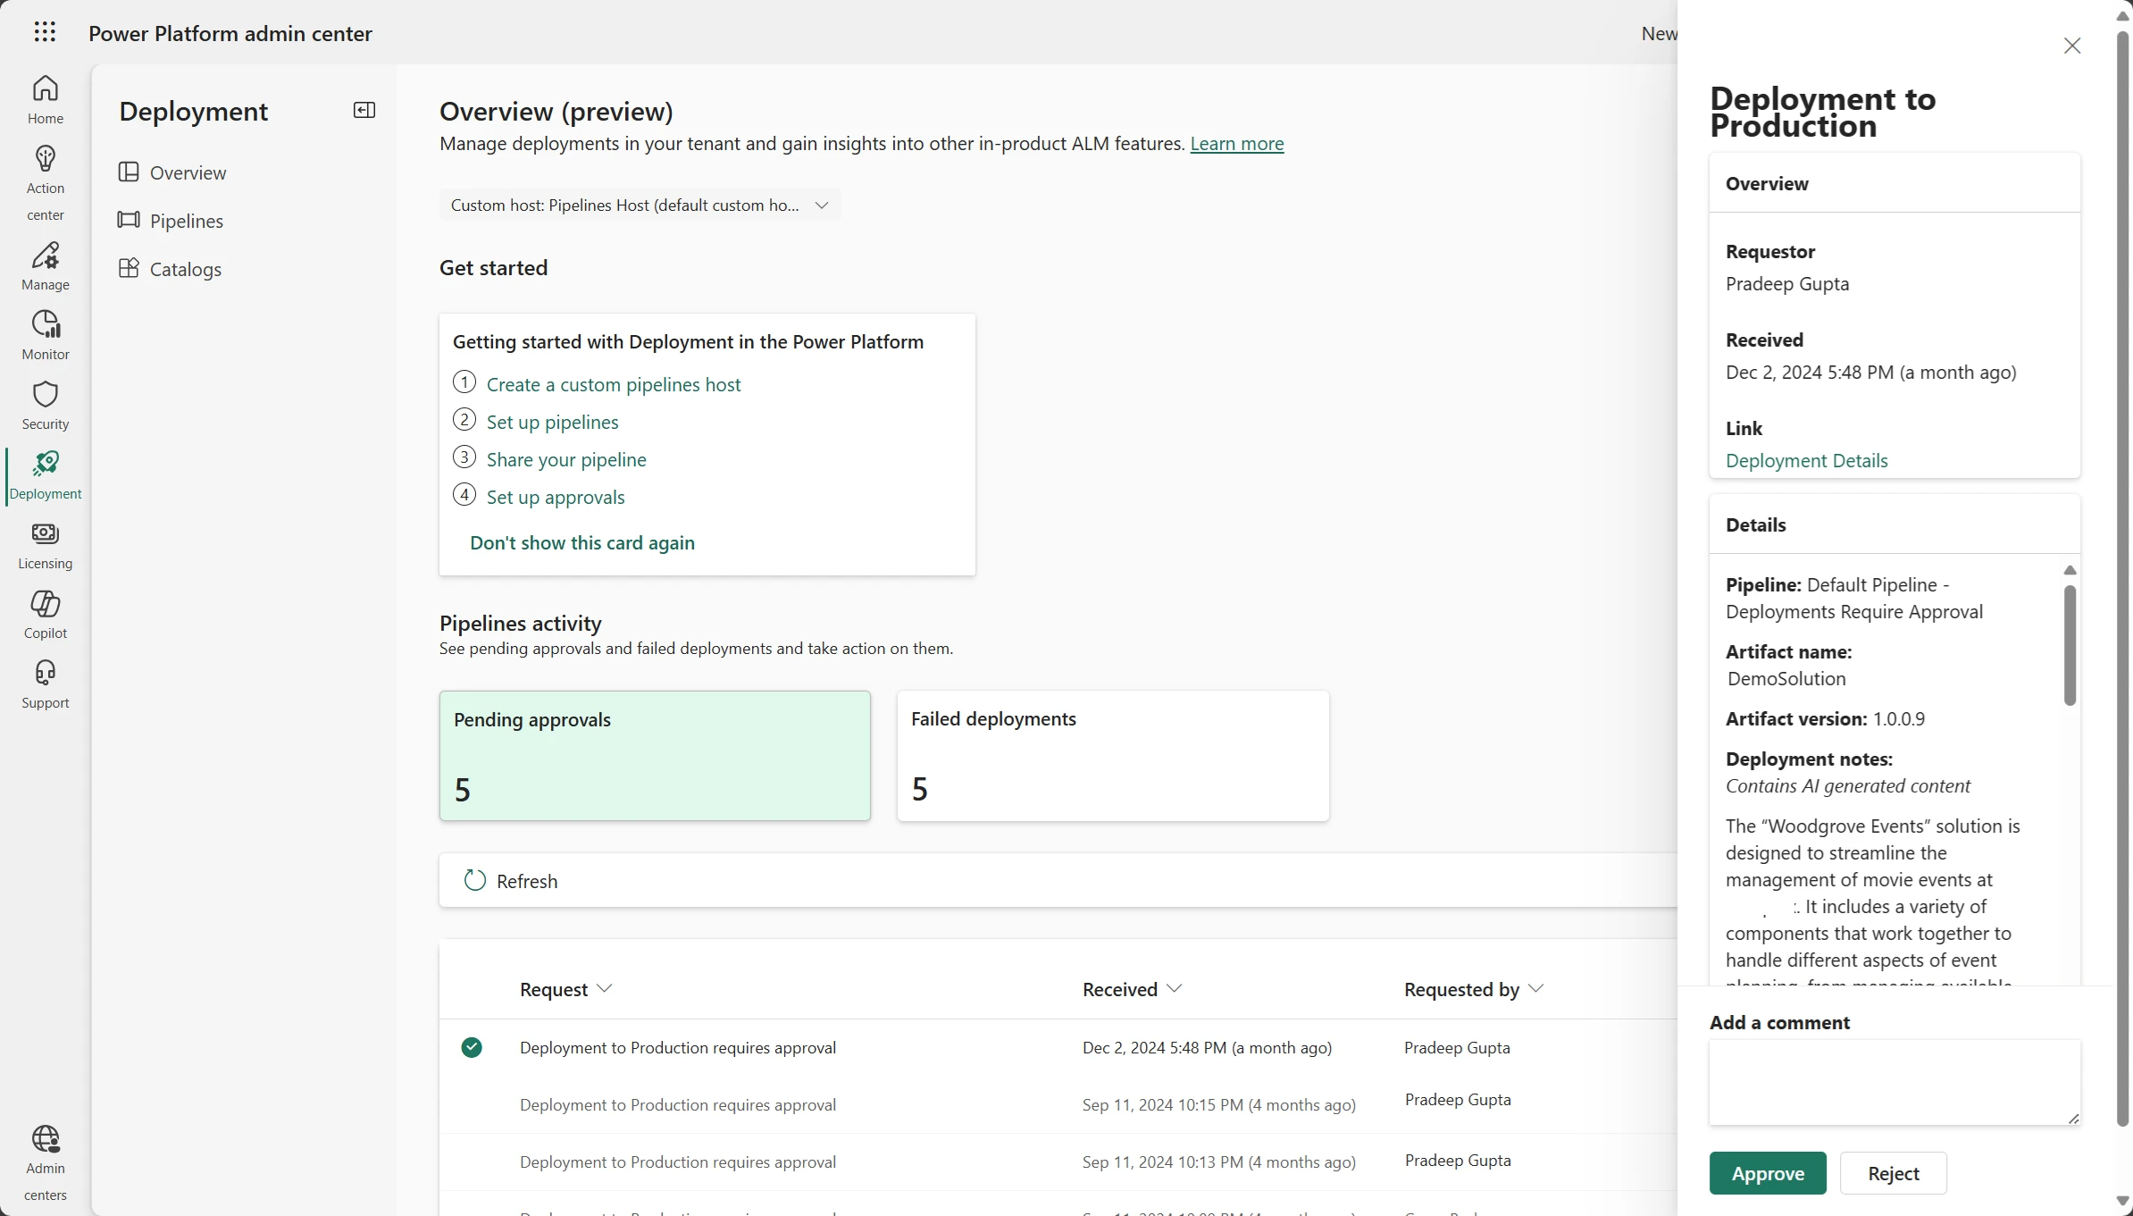Screen dimensions: 2133x1216
Task: Expand the Custom host dropdown
Action: pos(640,205)
